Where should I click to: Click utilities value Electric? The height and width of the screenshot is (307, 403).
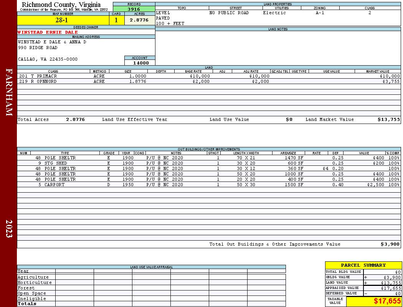(274, 13)
